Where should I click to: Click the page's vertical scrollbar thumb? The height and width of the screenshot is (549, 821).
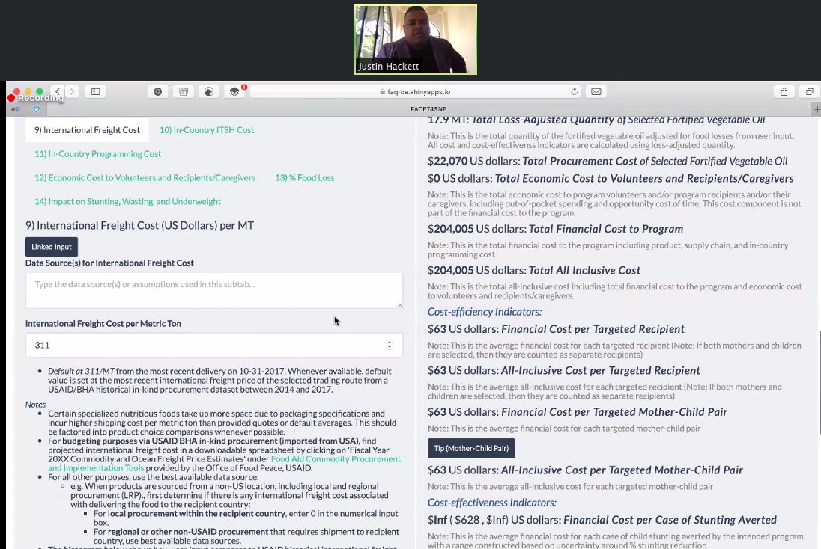[819, 382]
